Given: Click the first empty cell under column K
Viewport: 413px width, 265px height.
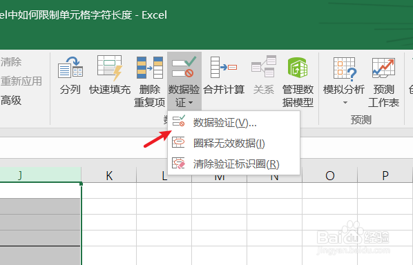Looking at the screenshot, I should (x=109, y=190).
